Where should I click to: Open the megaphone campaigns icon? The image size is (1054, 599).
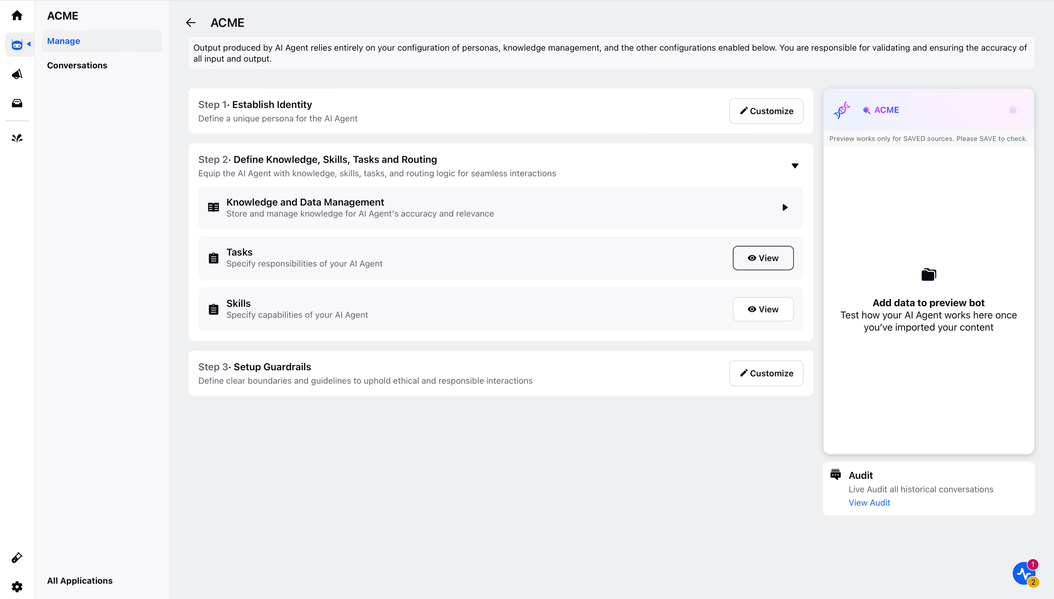17,74
